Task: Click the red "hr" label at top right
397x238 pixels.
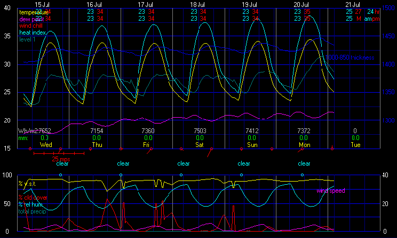Action: tap(377, 12)
